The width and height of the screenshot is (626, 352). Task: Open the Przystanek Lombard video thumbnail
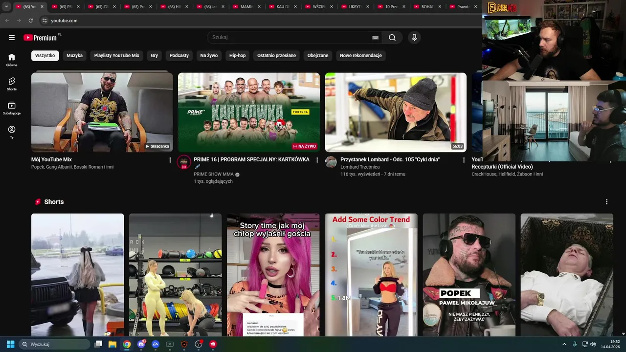[396, 112]
